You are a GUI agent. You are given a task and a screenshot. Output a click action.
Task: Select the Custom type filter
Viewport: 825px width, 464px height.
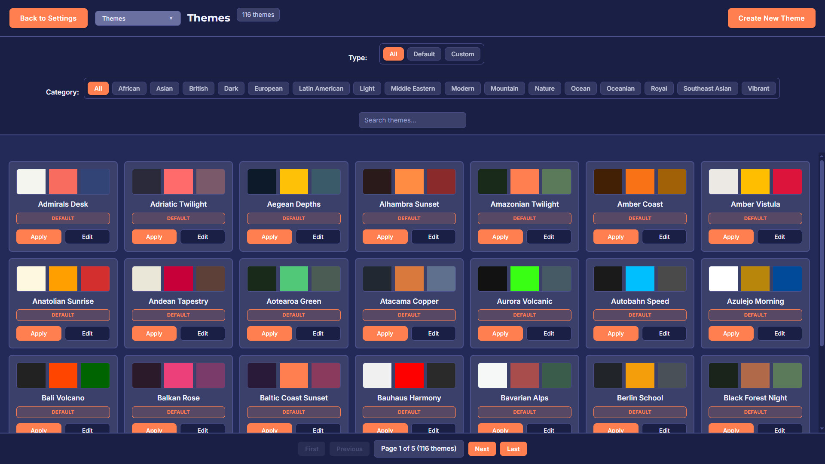[462, 54]
